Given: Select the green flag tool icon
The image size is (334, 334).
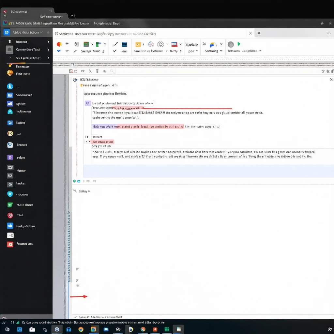Looking at the screenshot, I should [x=99, y=44].
